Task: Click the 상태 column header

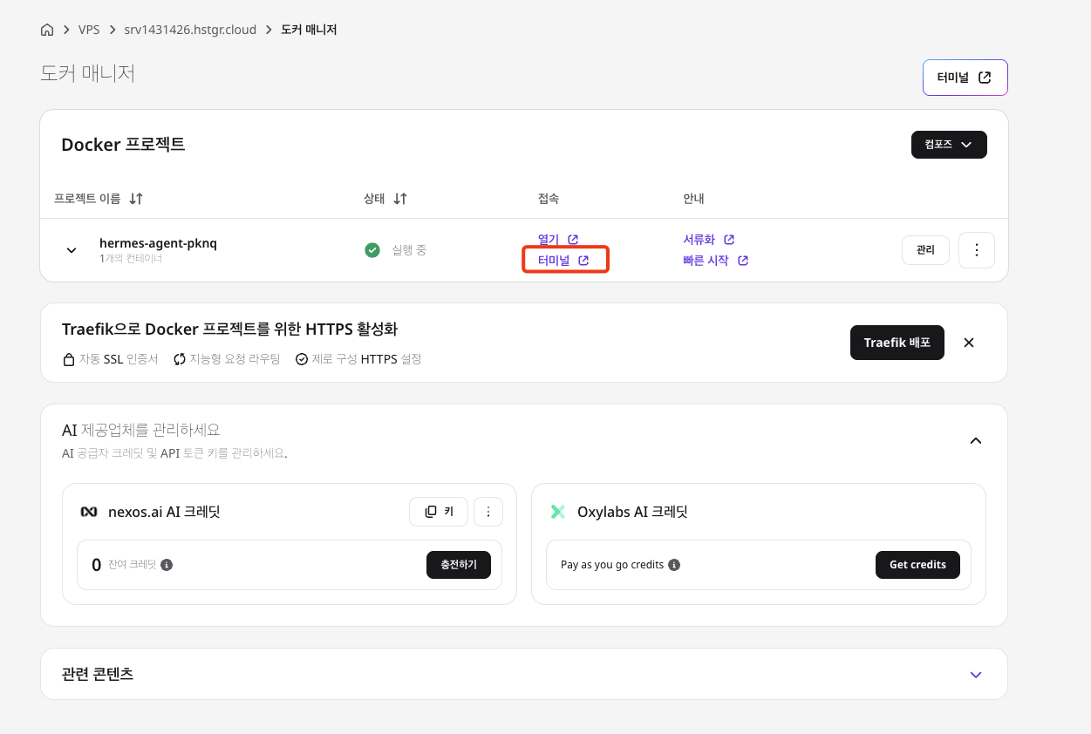Action: point(374,199)
